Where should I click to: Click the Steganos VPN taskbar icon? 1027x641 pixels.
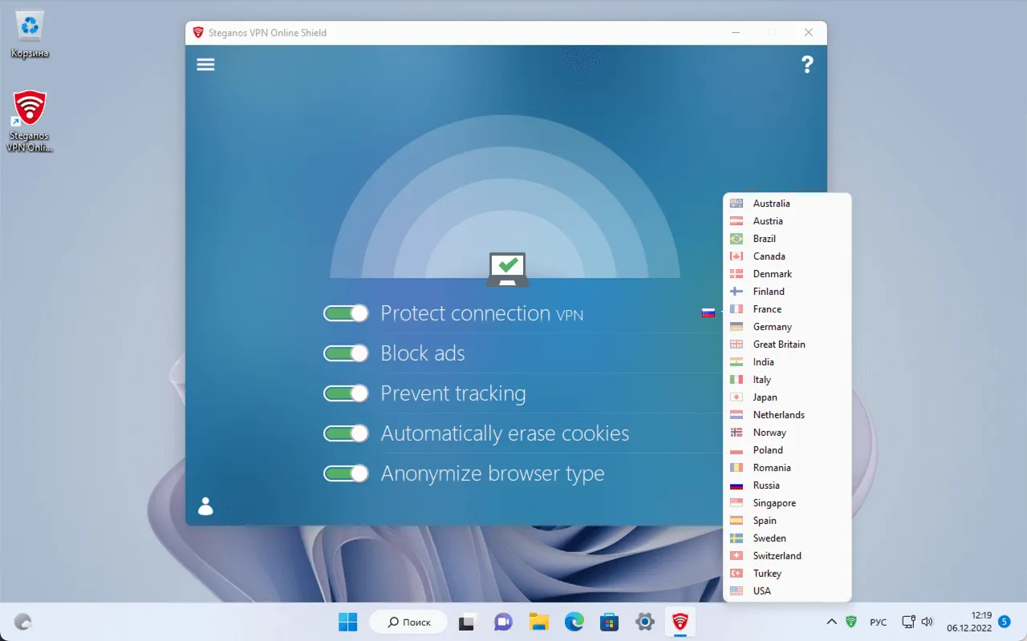coord(680,622)
